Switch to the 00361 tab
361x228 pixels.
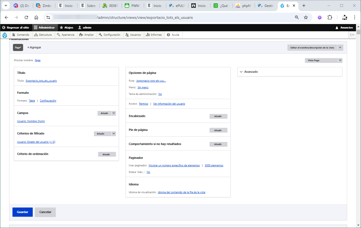111,6
